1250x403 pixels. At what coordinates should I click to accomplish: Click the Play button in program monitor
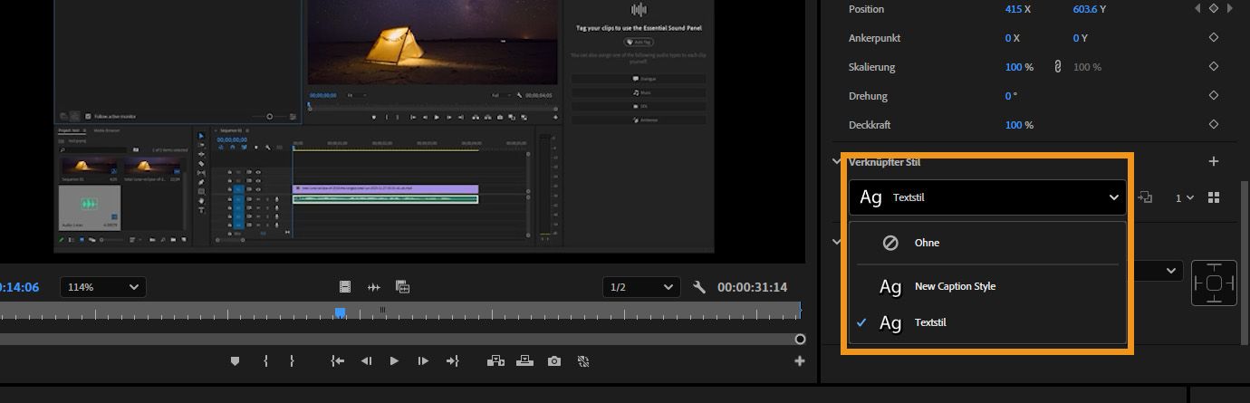pyautogui.click(x=394, y=361)
